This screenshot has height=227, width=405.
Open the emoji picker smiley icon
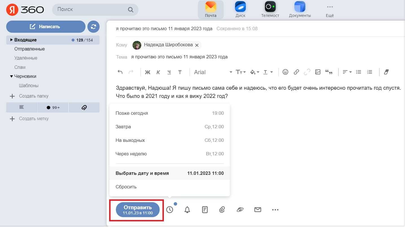click(285, 72)
